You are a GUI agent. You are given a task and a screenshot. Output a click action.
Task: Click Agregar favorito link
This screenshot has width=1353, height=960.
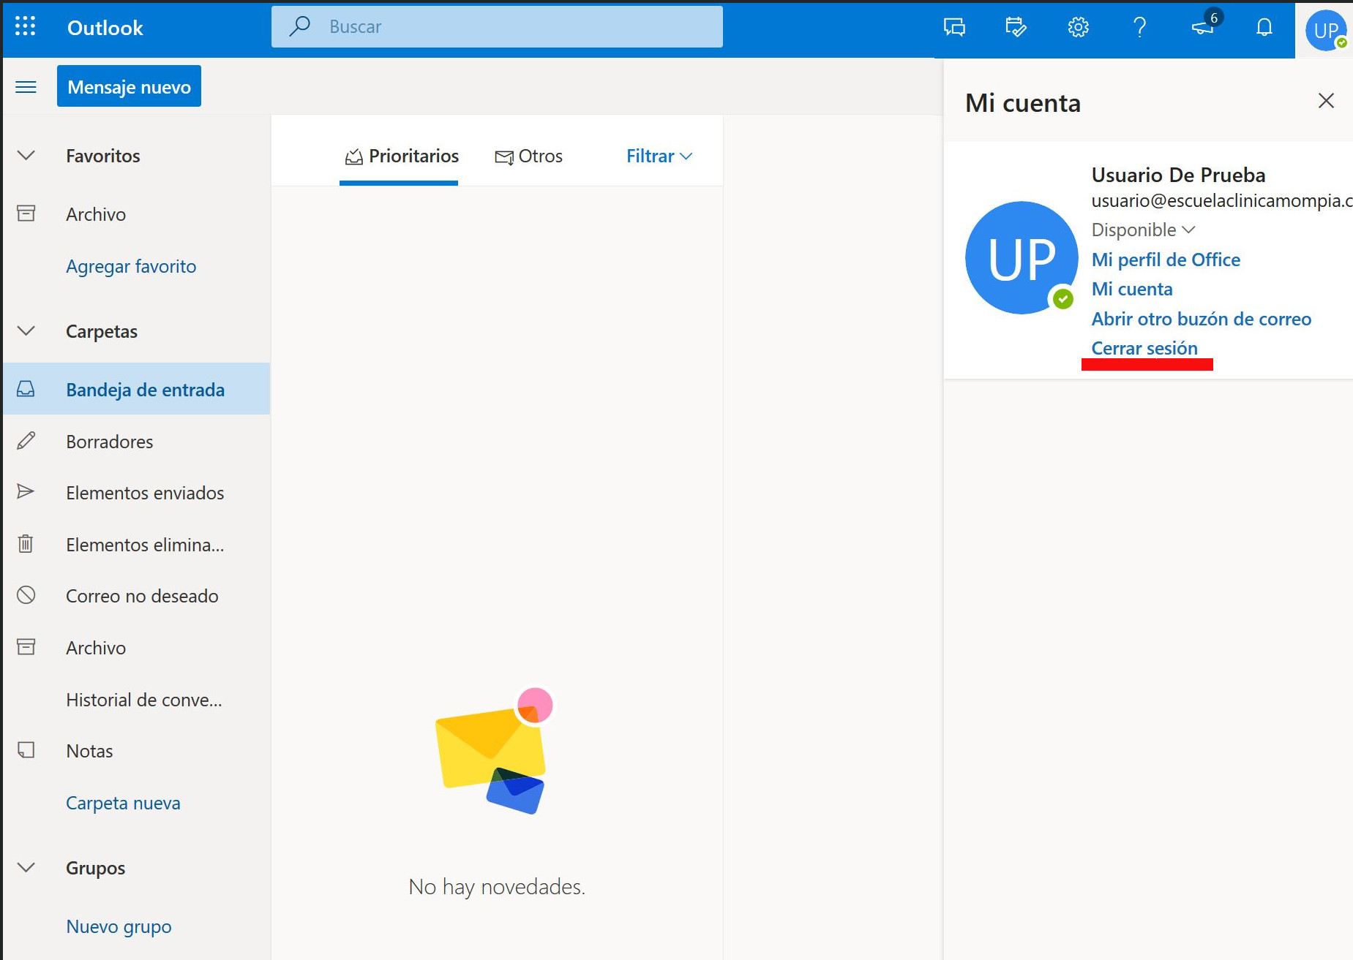(x=131, y=266)
